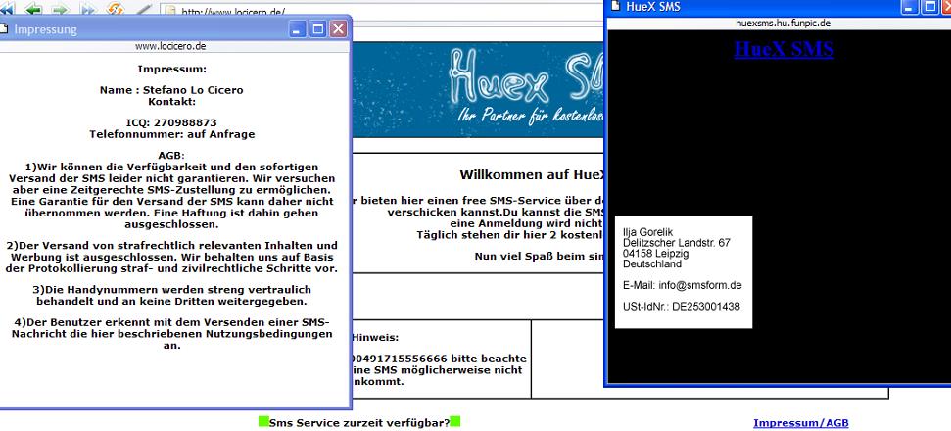
Task: Click the 'Kontakt:' text
Action: click(x=171, y=101)
